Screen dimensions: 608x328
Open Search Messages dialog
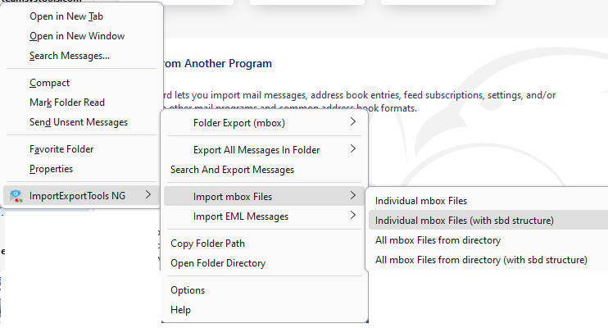[x=70, y=56]
